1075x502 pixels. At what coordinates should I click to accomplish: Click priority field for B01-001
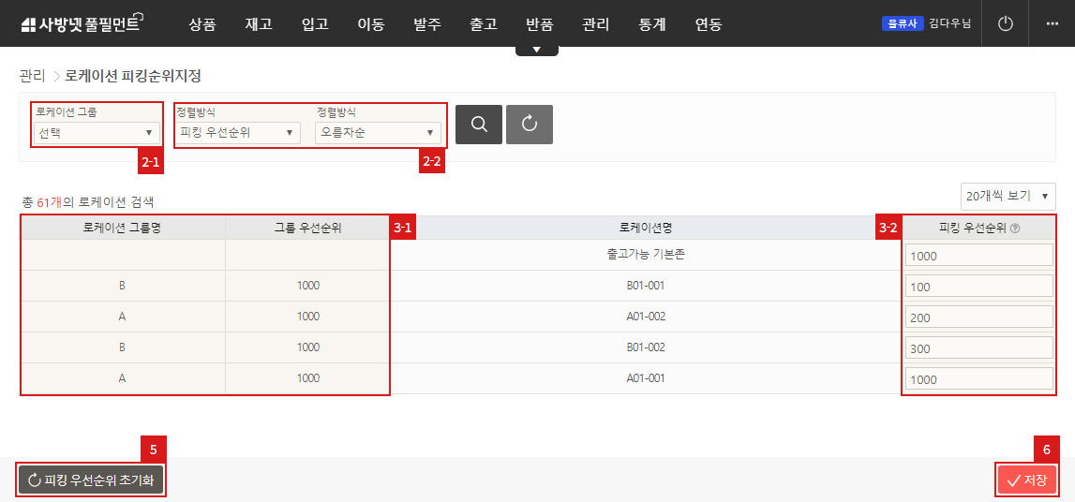pos(979,287)
